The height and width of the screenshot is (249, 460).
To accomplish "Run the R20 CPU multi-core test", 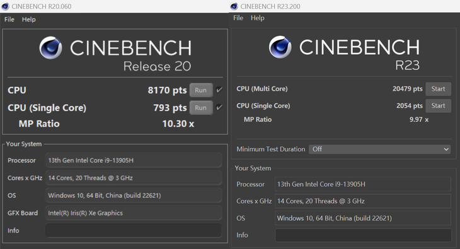I will point(201,90).
